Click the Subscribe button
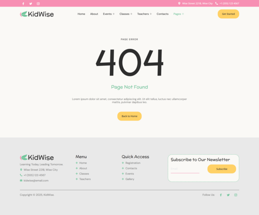The width and height of the screenshot is (259, 215). point(222,169)
